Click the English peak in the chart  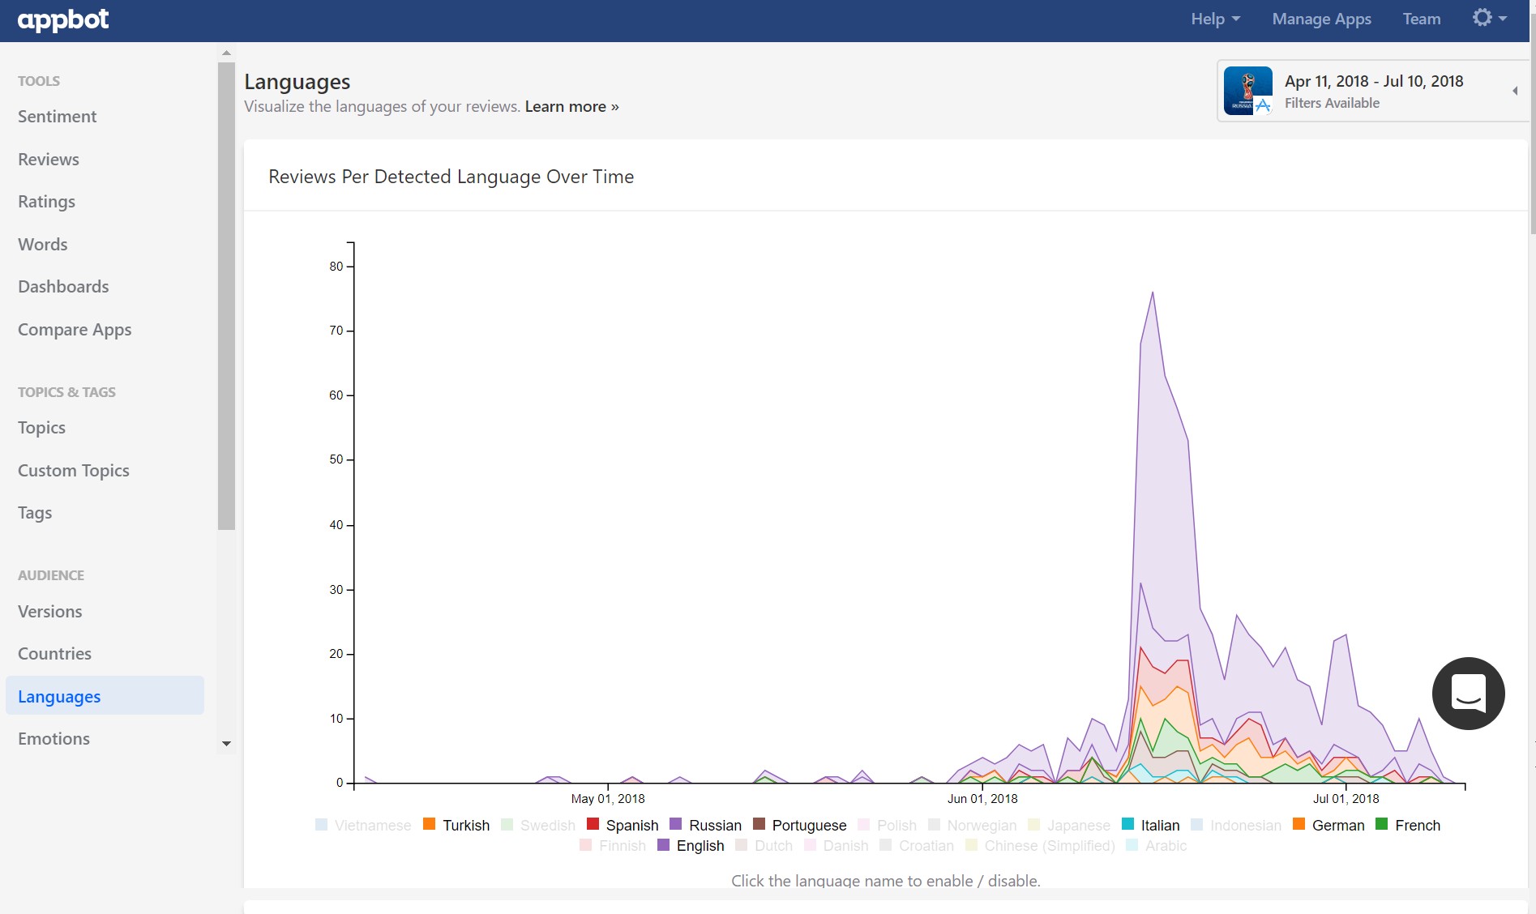pyautogui.click(x=1153, y=293)
